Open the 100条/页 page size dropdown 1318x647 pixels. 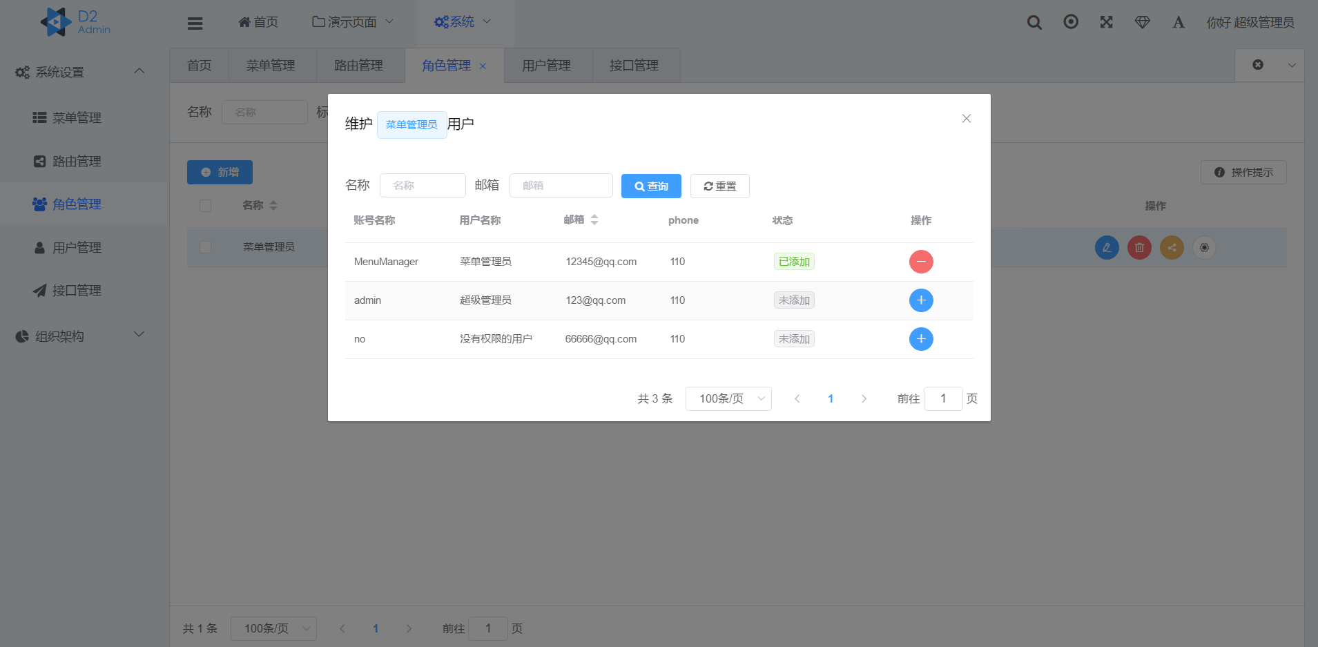click(728, 398)
